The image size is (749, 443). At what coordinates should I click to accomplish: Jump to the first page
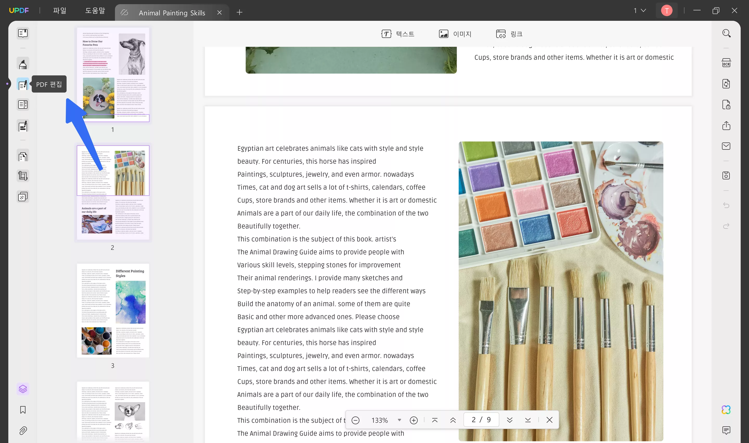tap(435, 420)
